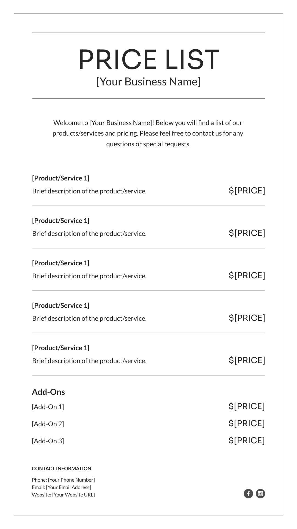The height and width of the screenshot is (529, 297).
Task: Click the Facebook icon
Action: (248, 493)
